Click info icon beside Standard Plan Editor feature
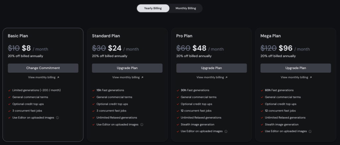Viewport: 340px width, 145px height. [x=142, y=125]
